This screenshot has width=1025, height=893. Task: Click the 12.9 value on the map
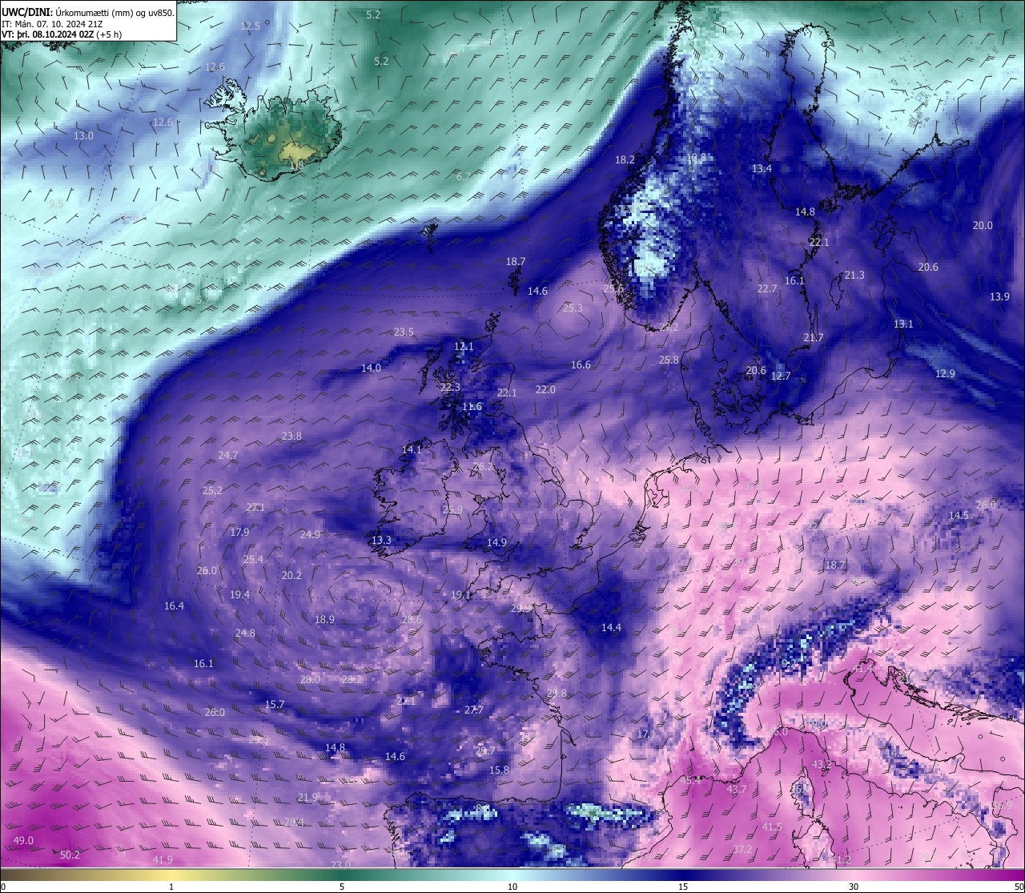(x=945, y=373)
